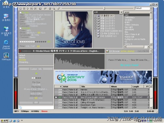Sort playlist by the Title column
This screenshot has height=123, width=164.
[95, 87]
